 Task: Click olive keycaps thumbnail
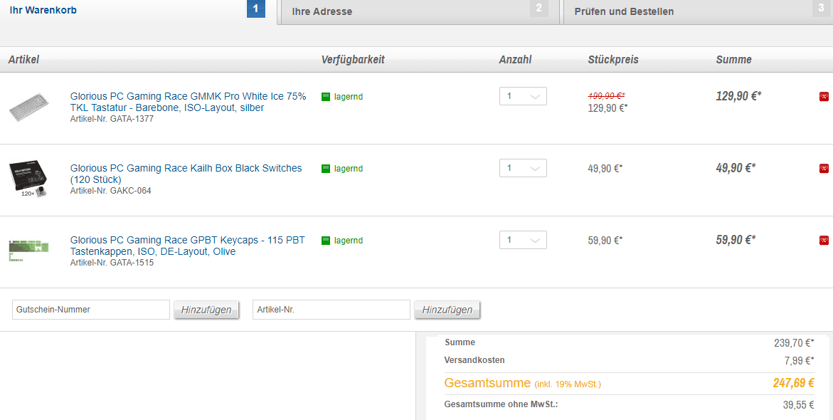[28, 250]
